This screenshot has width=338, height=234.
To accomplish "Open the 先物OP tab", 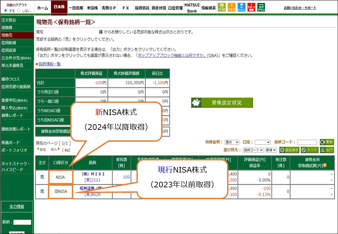I will tap(109, 8).
